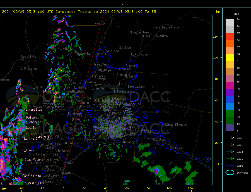Click the 'Tz 35' text in header
Image resolution: width=251 pixels, height=192 pixels.
pyautogui.click(x=150, y=12)
